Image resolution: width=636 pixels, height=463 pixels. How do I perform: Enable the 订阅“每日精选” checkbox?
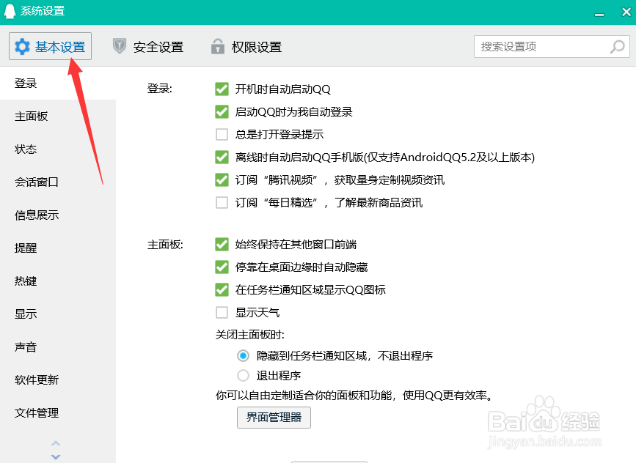click(x=222, y=202)
